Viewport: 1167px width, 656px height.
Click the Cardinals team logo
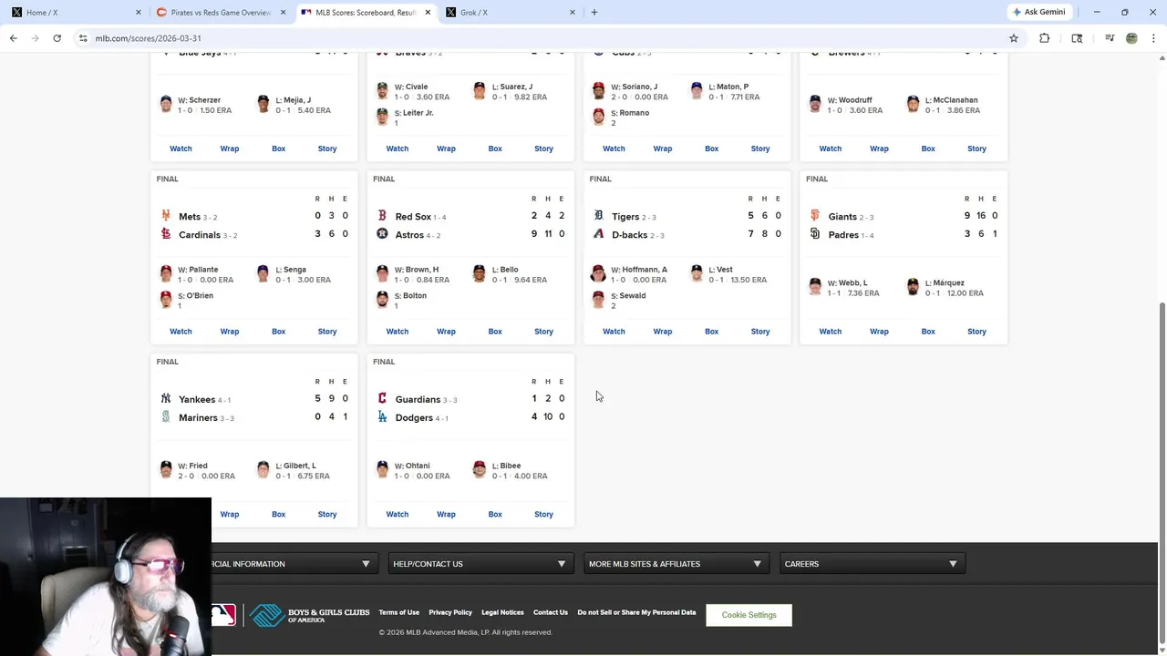[x=166, y=234]
